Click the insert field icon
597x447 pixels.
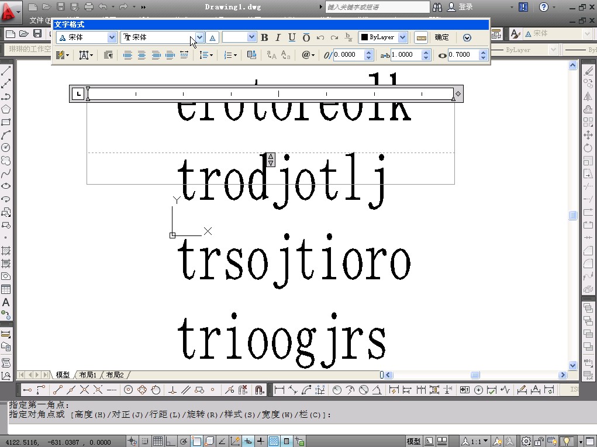click(x=251, y=55)
